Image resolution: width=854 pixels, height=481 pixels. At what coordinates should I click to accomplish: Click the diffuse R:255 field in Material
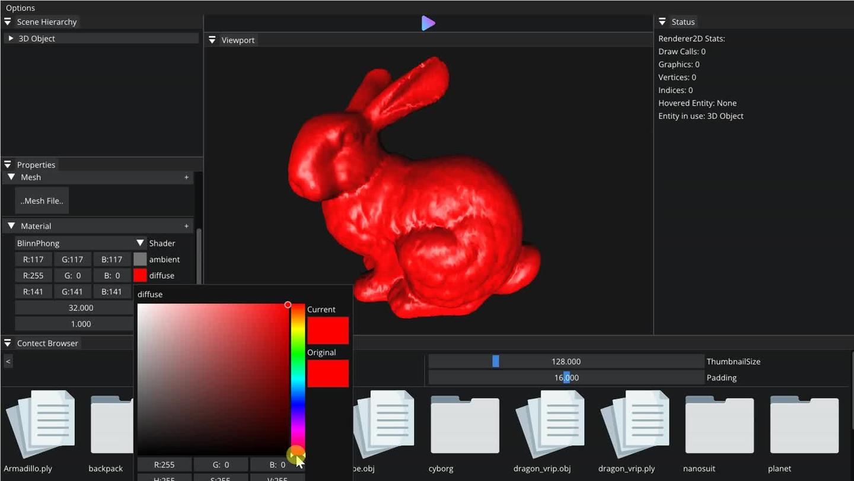pyautogui.click(x=33, y=275)
